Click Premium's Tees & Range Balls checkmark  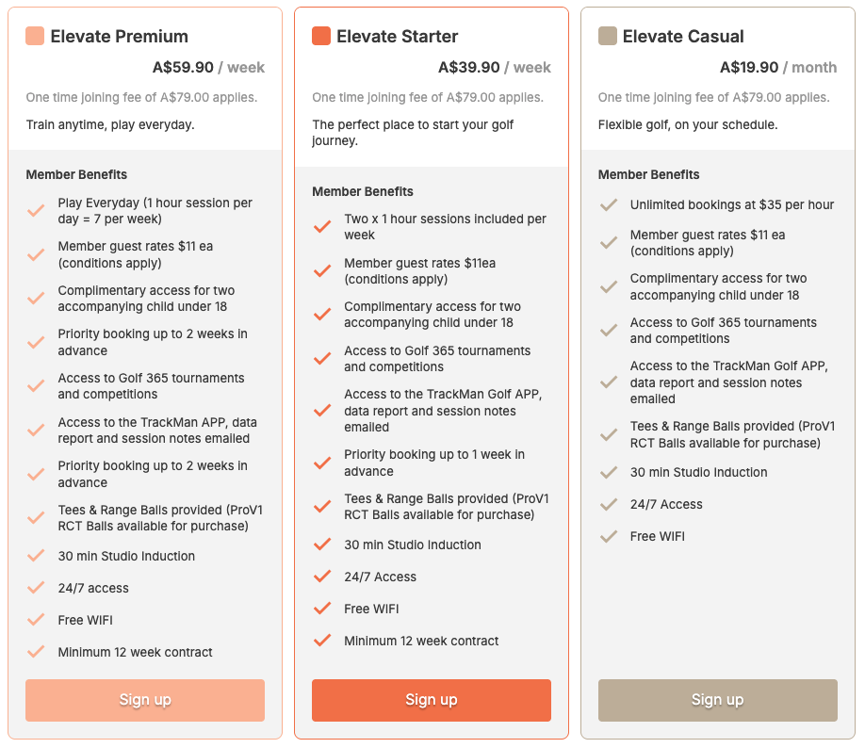pos(36,518)
